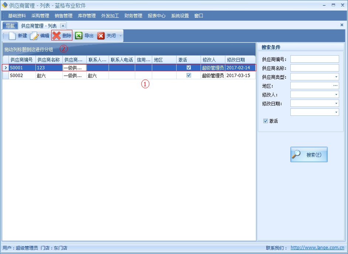Screen dimensions: 348x254
Task: Click the 修改人 column header
Action: (x=213, y=60)
